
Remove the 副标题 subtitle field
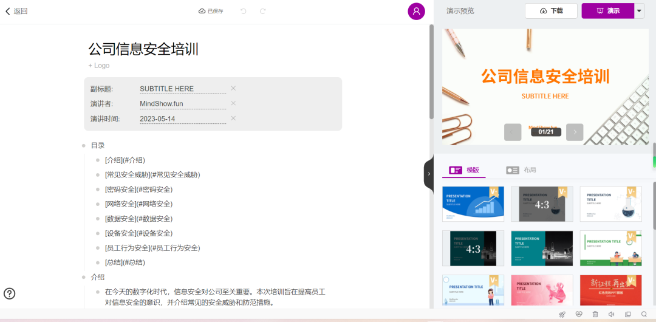(233, 88)
